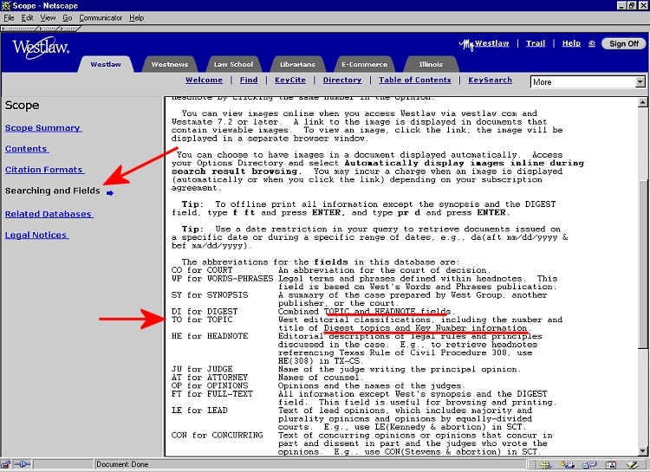This screenshot has width=650, height=472.
Task: Open the Legal Notices link
Action: tap(36, 235)
